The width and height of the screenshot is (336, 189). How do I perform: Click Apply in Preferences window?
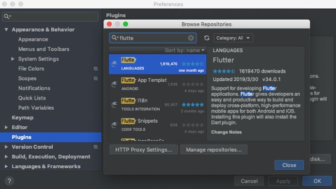point(283,181)
